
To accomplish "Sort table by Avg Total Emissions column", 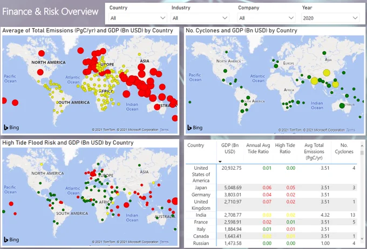I will pos(314,151).
